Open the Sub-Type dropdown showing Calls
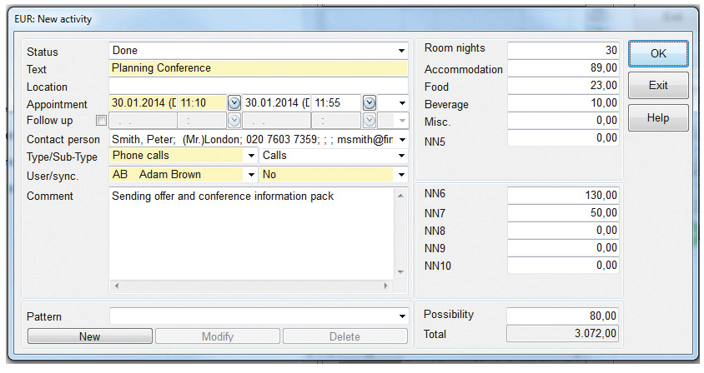 pyautogui.click(x=401, y=157)
